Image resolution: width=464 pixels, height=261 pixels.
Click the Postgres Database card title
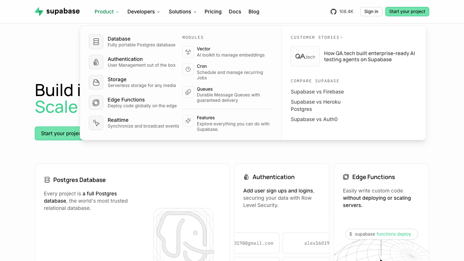[79, 180]
